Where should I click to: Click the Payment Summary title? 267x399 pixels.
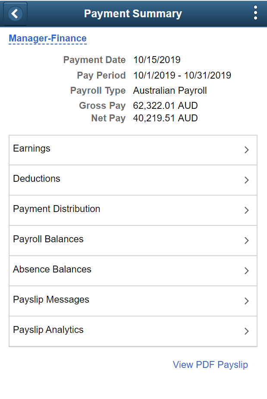point(132,13)
